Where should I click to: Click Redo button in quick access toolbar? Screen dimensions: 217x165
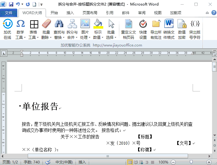click(x=28, y=4)
